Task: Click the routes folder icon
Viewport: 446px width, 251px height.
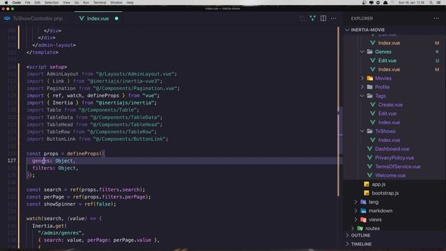Action: pos(360,228)
